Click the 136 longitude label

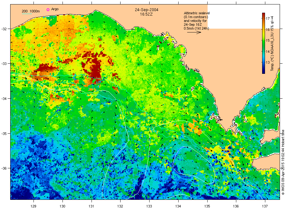pos(236,206)
